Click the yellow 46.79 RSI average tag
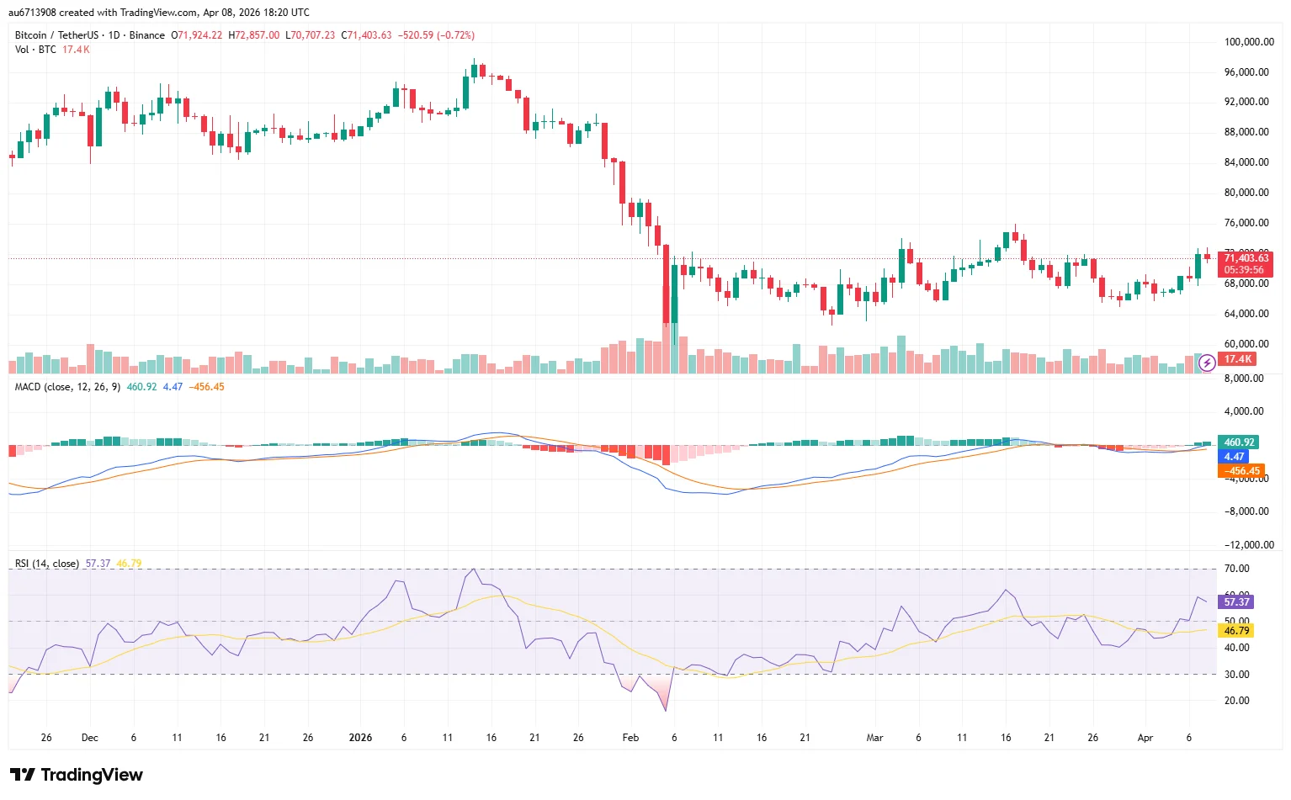Viewport: 1291px width, 800px height. tap(1235, 631)
